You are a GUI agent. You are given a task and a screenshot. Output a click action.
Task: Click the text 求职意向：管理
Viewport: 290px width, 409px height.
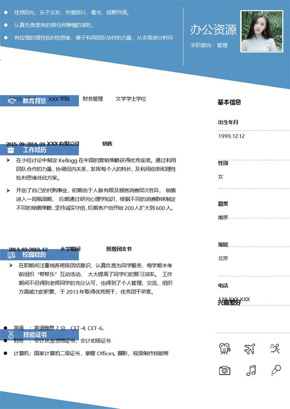pos(209,45)
